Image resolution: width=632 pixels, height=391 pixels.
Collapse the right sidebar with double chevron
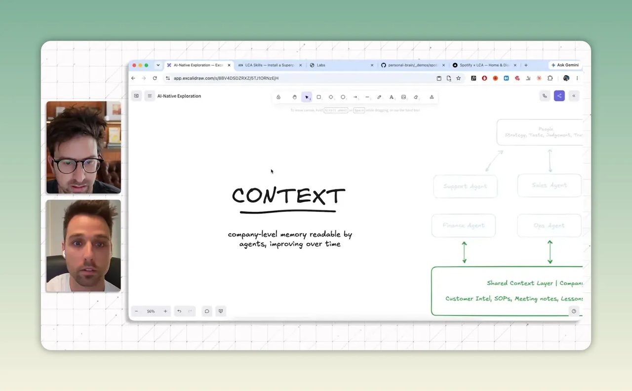coord(574,96)
